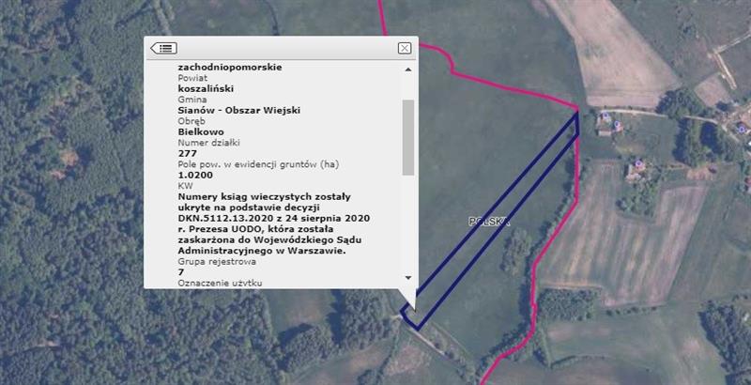
Task: Click the Bielkowo precinct value
Action: click(x=203, y=132)
